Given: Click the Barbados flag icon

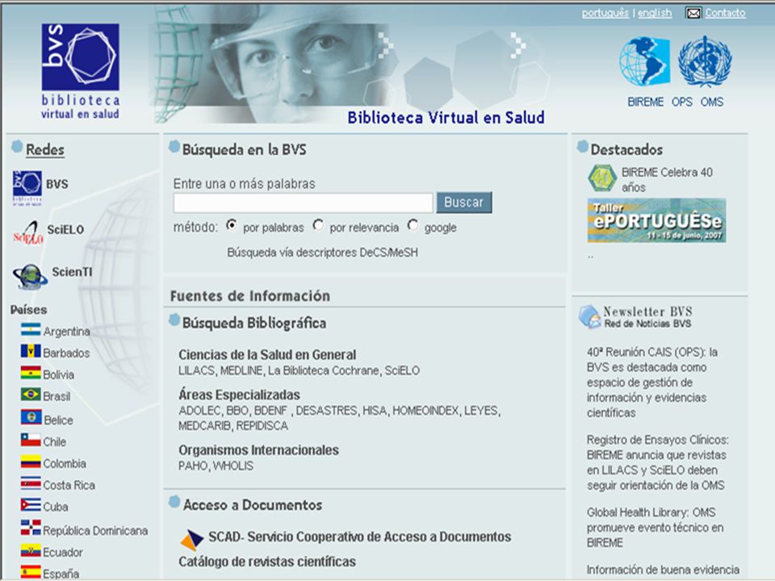Looking at the screenshot, I should click(x=31, y=351).
